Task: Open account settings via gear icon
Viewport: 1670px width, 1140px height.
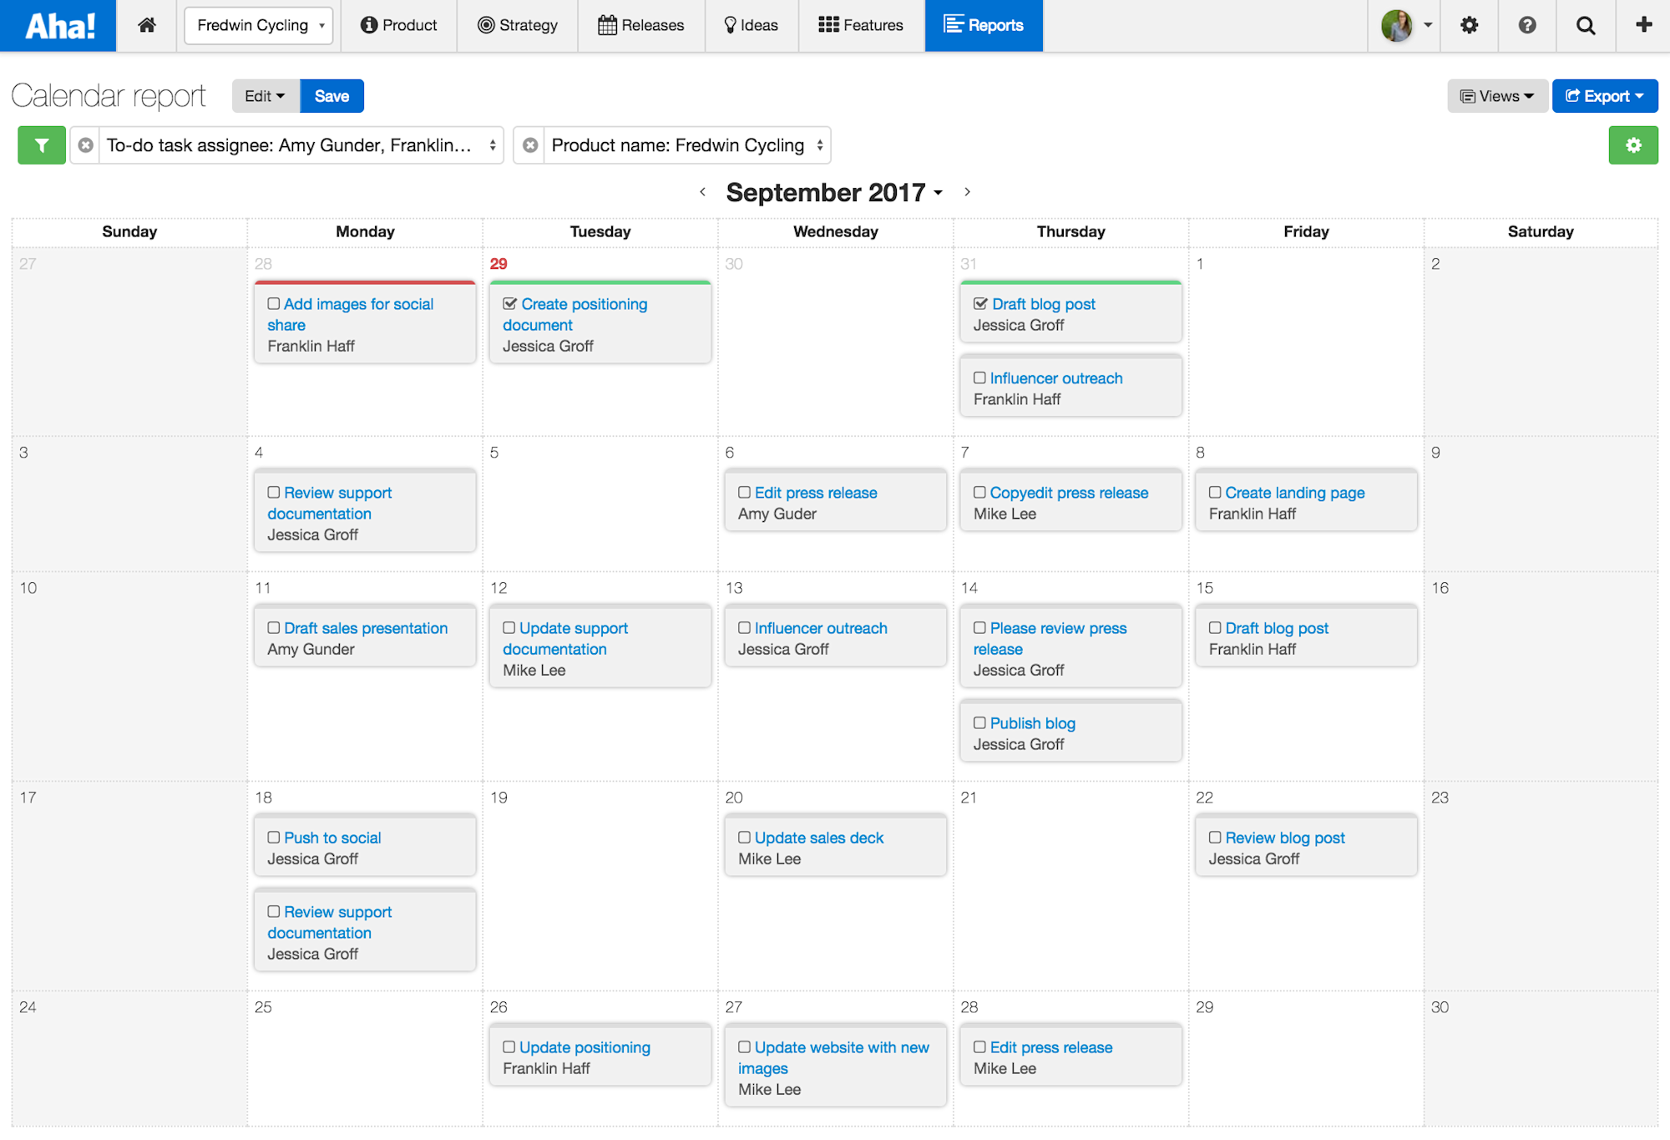Action: 1469,25
